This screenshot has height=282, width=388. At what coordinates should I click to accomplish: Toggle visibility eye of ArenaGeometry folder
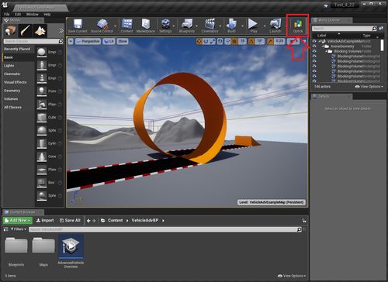coord(314,46)
